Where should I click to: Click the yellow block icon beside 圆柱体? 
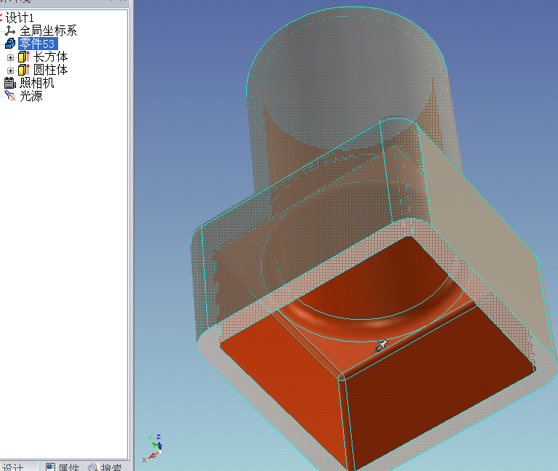pyautogui.click(x=23, y=70)
